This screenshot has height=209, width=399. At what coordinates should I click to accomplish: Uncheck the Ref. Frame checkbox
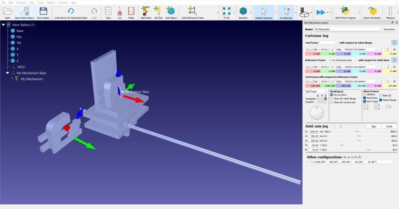pos(364,101)
